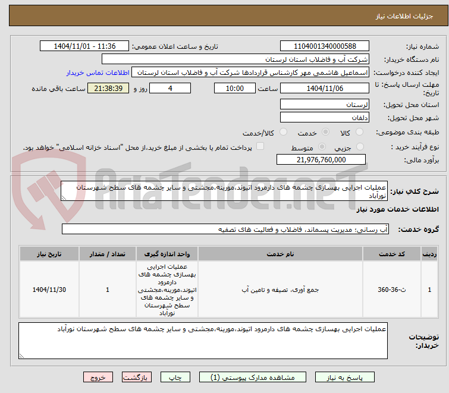Click the بازگشت back button
This screenshot has width=449, height=393.
point(137,378)
